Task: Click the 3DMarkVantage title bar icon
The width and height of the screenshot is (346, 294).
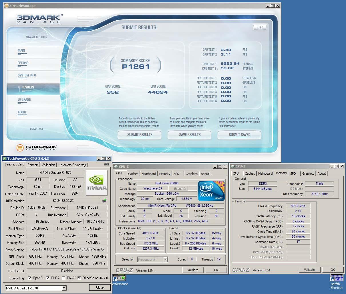Action: pyautogui.click(x=6, y=5)
